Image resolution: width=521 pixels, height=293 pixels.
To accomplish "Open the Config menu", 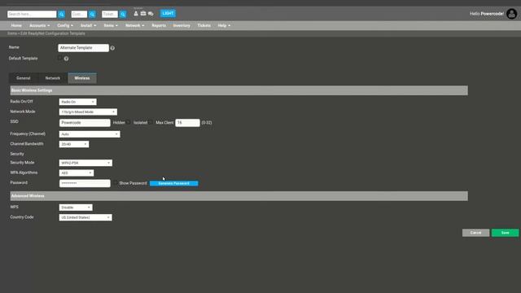I will click(x=65, y=25).
